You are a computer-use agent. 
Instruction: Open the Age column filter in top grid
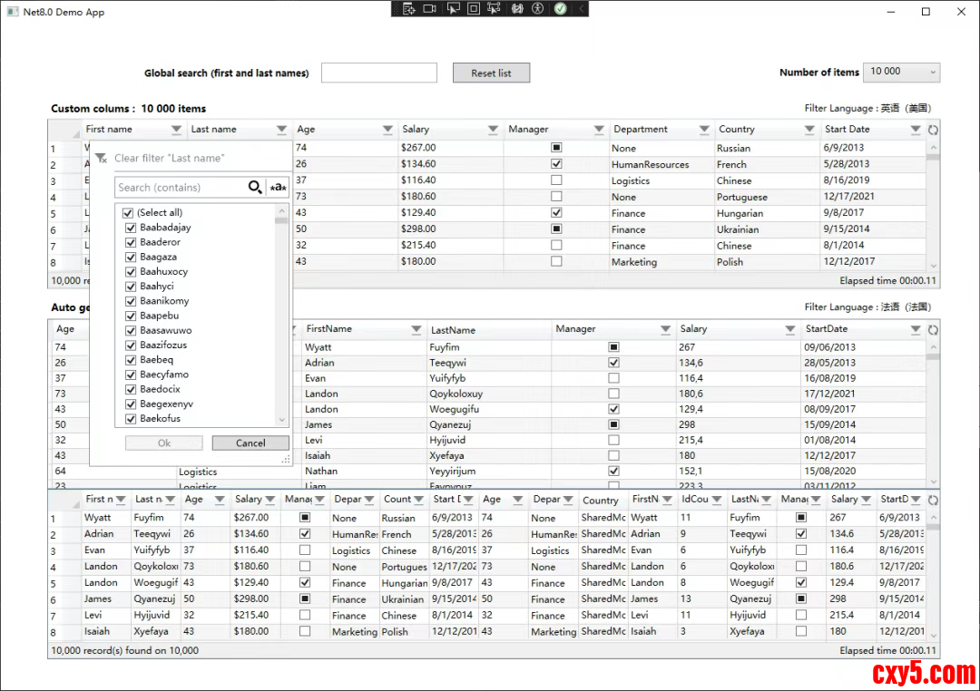(387, 130)
